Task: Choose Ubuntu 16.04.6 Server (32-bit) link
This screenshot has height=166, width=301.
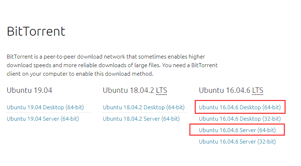Action: 237,142
